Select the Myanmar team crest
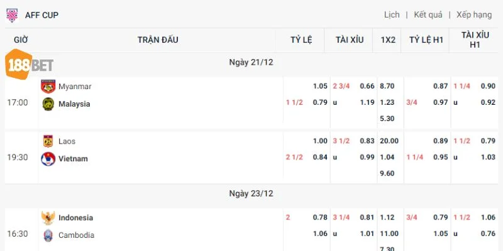 point(48,87)
